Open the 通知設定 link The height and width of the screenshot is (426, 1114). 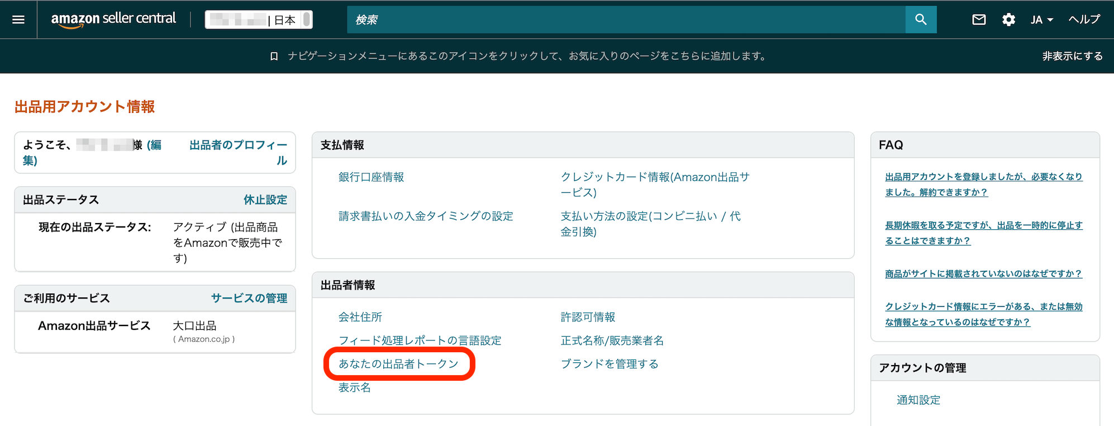[x=918, y=400]
